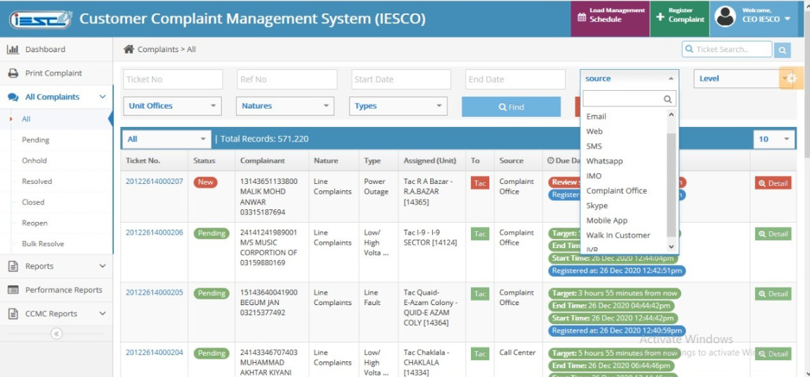Click Detail for ticket 20122614000206
The image size is (810, 377).
pyautogui.click(x=773, y=234)
